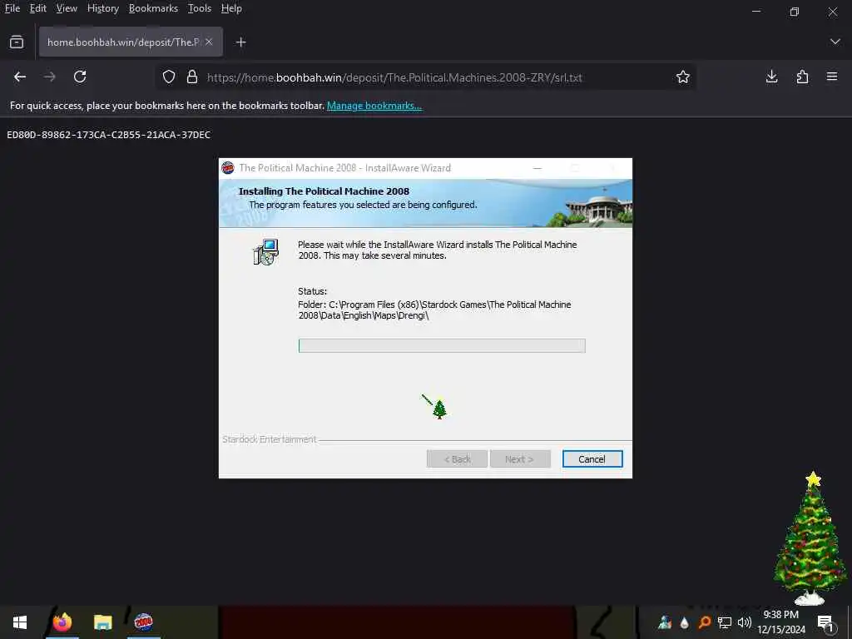Open the Help menu
852x639 pixels.
coord(231,8)
